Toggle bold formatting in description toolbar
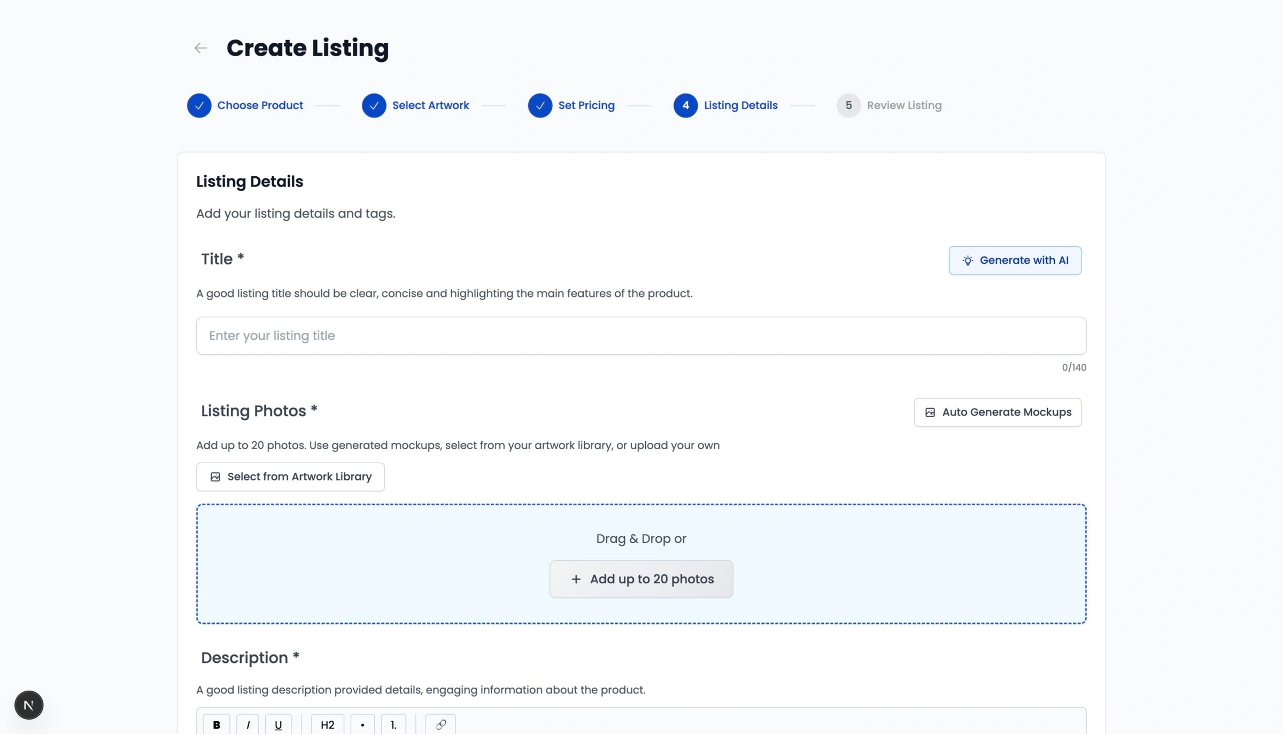 216,724
